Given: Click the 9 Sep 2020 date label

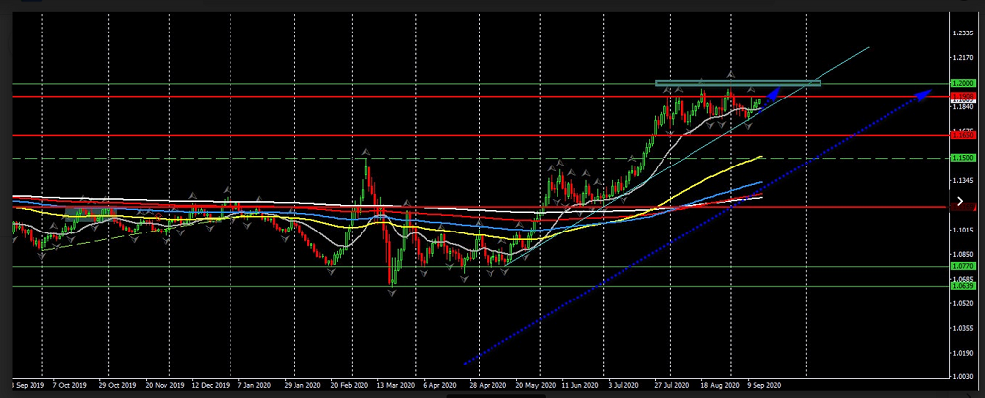Looking at the screenshot, I should point(764,386).
